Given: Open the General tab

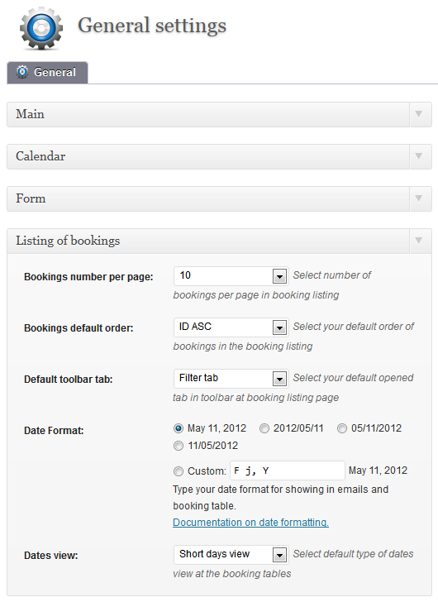Looking at the screenshot, I should (x=48, y=72).
